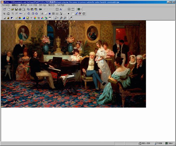Apply sepia tone icon

pos(8,18)
